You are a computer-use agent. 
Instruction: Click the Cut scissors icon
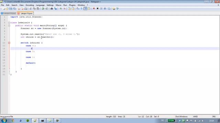[31, 9]
